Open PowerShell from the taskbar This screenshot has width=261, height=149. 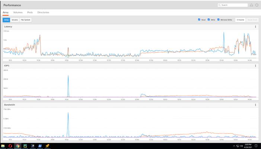click(x=40, y=146)
